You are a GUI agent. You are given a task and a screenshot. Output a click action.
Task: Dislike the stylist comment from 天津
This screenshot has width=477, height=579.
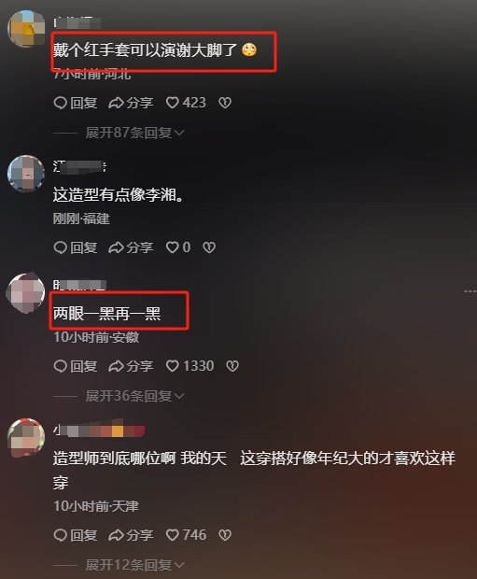tap(225, 535)
